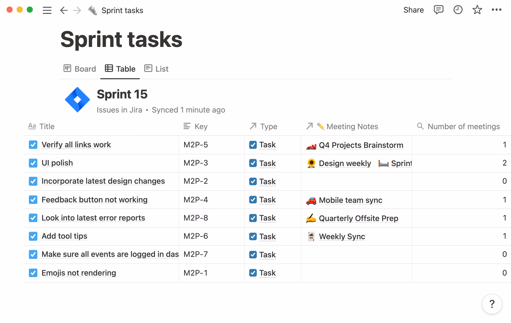Open the Title column header menu
Image resolution: width=511 pixels, height=323 pixels.
coord(47,126)
